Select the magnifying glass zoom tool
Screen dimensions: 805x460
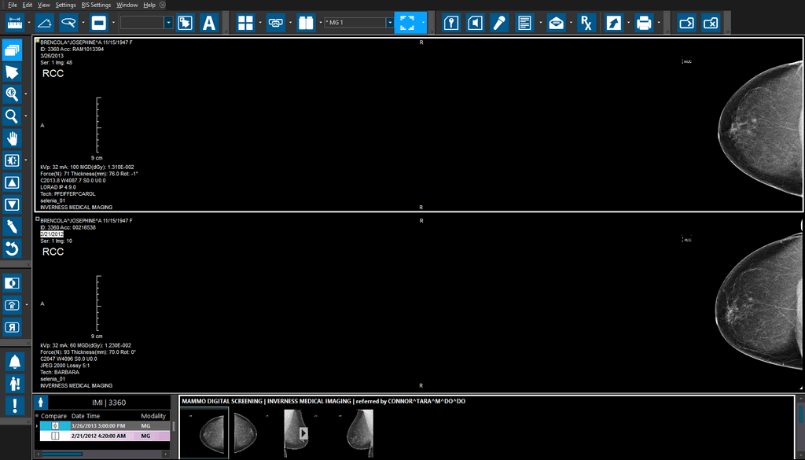coord(12,116)
